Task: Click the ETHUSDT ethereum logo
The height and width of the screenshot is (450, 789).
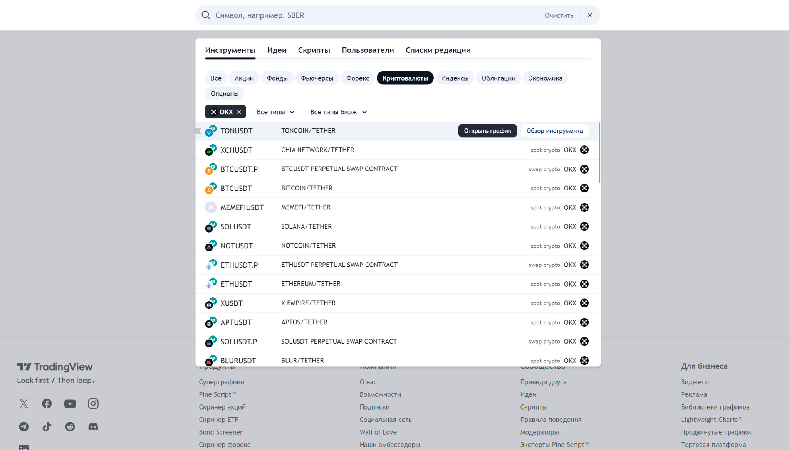Action: (210, 284)
